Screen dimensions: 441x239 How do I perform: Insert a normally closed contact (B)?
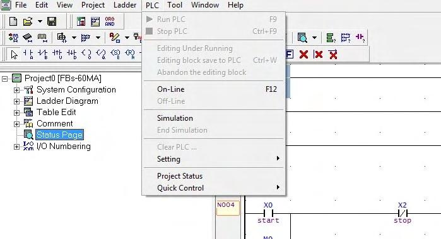pos(42,54)
